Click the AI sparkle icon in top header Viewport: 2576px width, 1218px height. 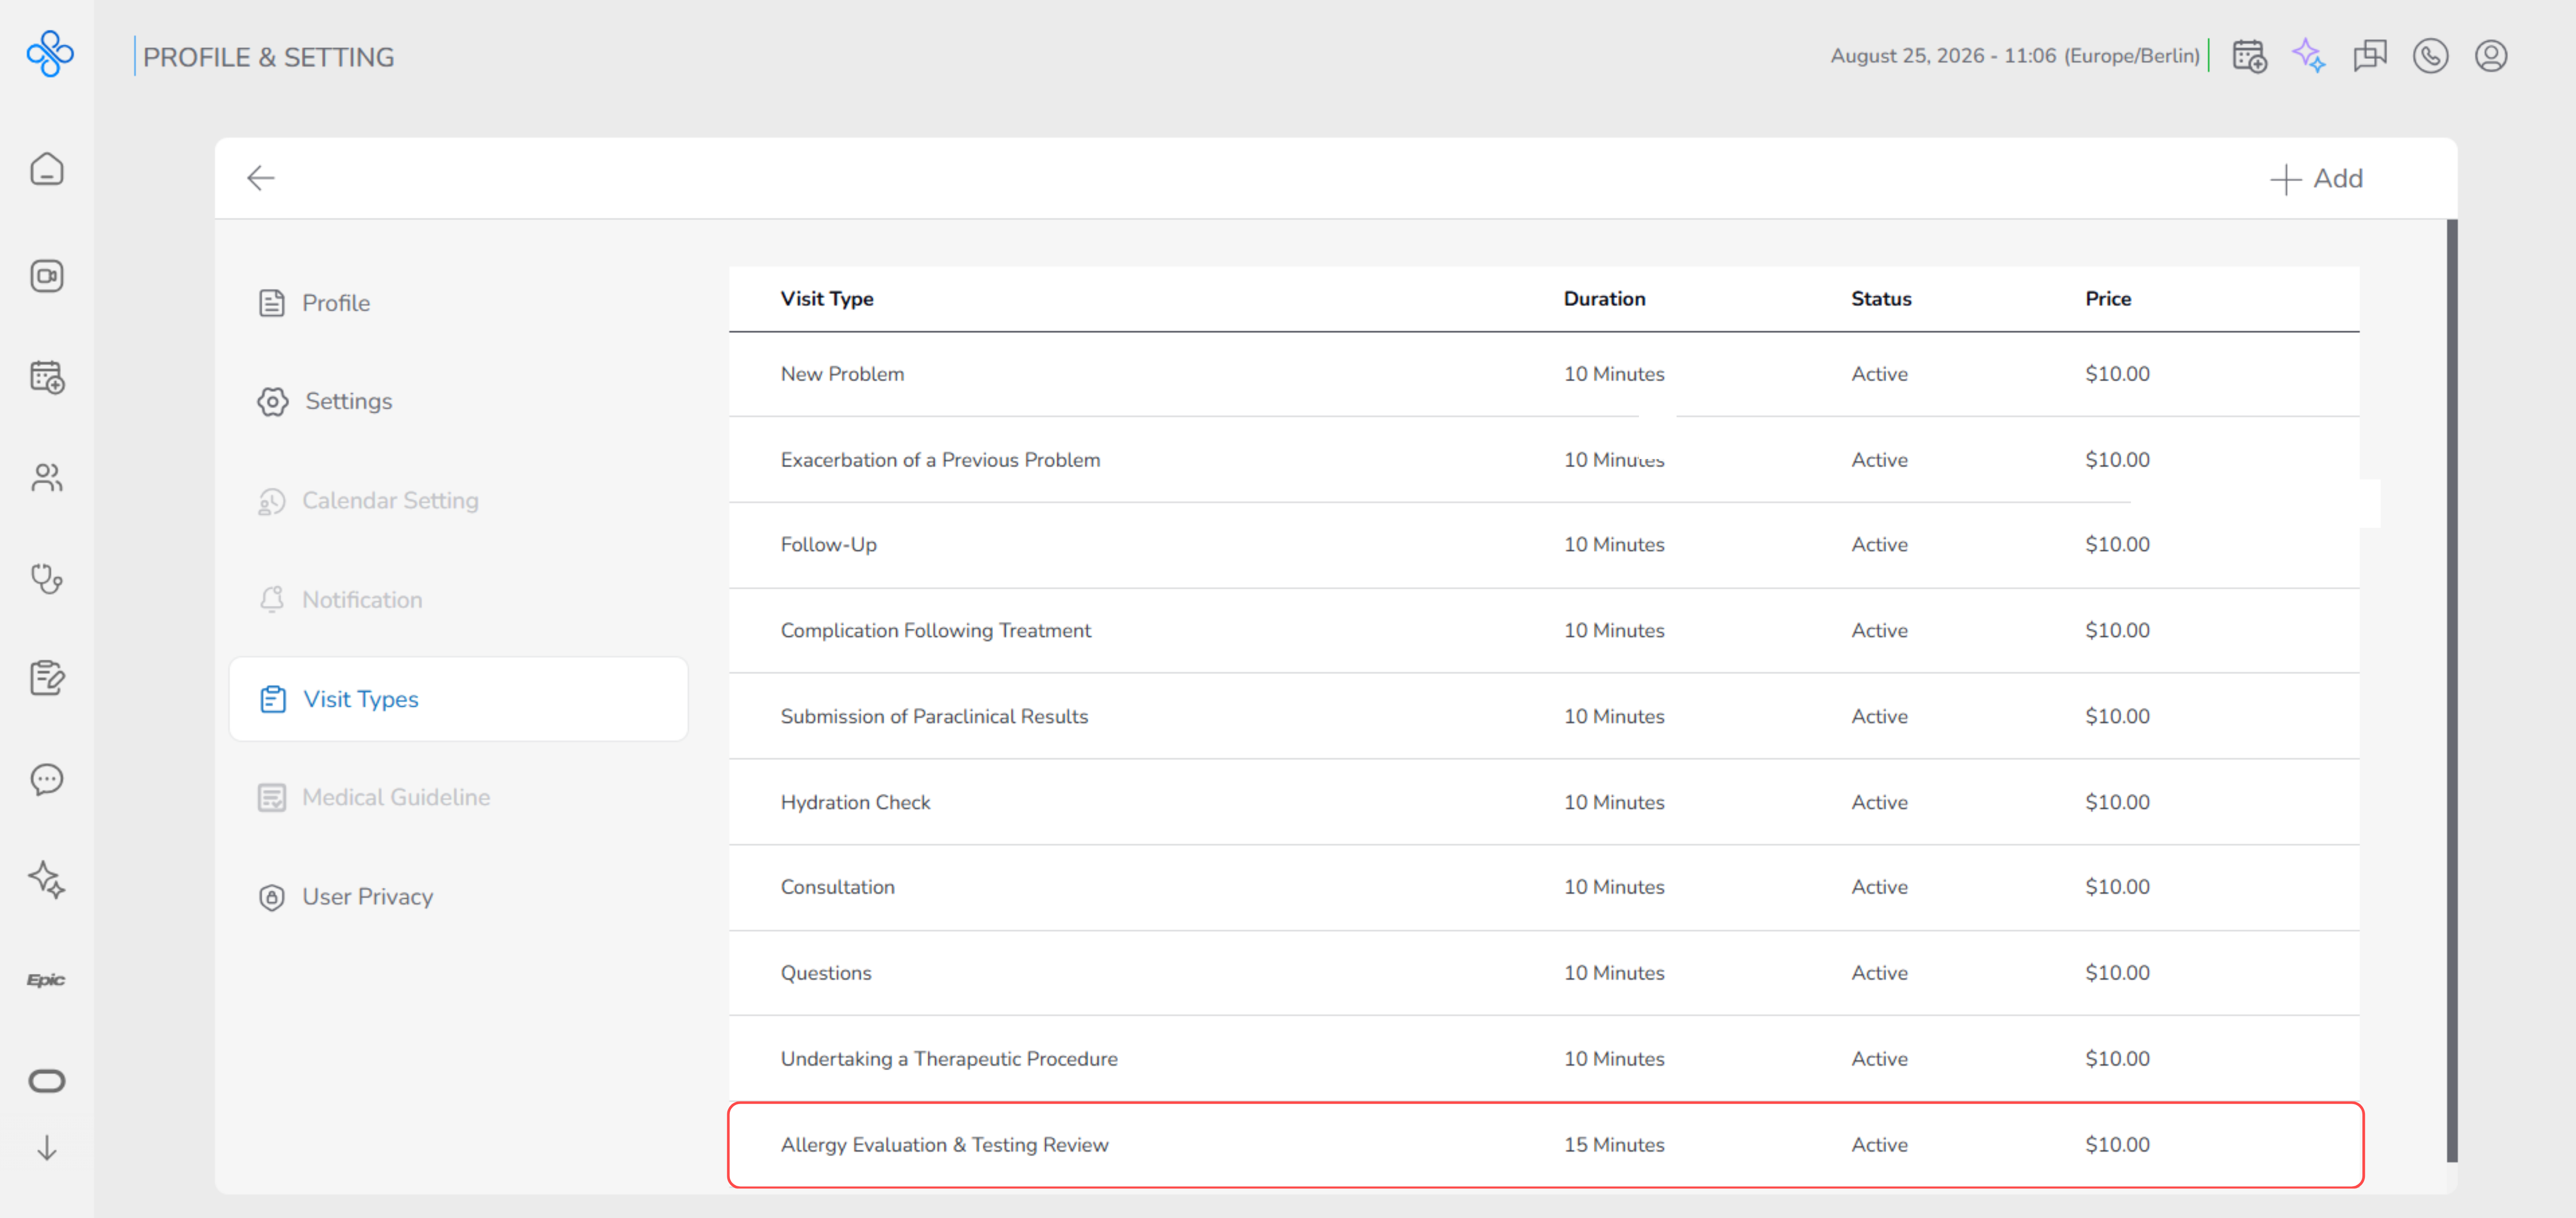(x=2309, y=56)
